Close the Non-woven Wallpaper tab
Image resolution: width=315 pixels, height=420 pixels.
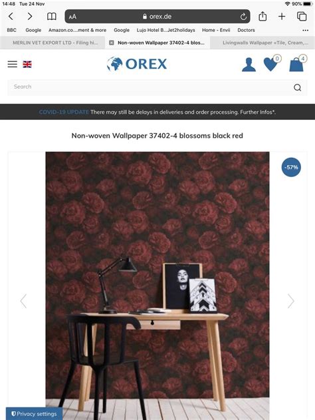pos(112,43)
